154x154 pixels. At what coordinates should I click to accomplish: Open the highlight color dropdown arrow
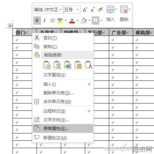click(66, 21)
